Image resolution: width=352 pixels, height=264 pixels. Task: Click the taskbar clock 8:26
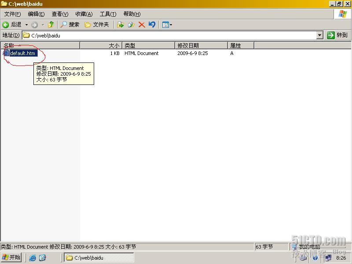(x=341, y=258)
